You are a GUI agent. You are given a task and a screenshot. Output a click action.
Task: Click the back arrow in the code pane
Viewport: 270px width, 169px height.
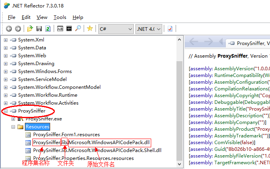tap(193, 41)
